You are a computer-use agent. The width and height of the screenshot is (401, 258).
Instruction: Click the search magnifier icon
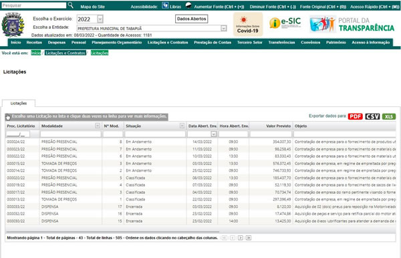pyautogui.click(x=71, y=5)
